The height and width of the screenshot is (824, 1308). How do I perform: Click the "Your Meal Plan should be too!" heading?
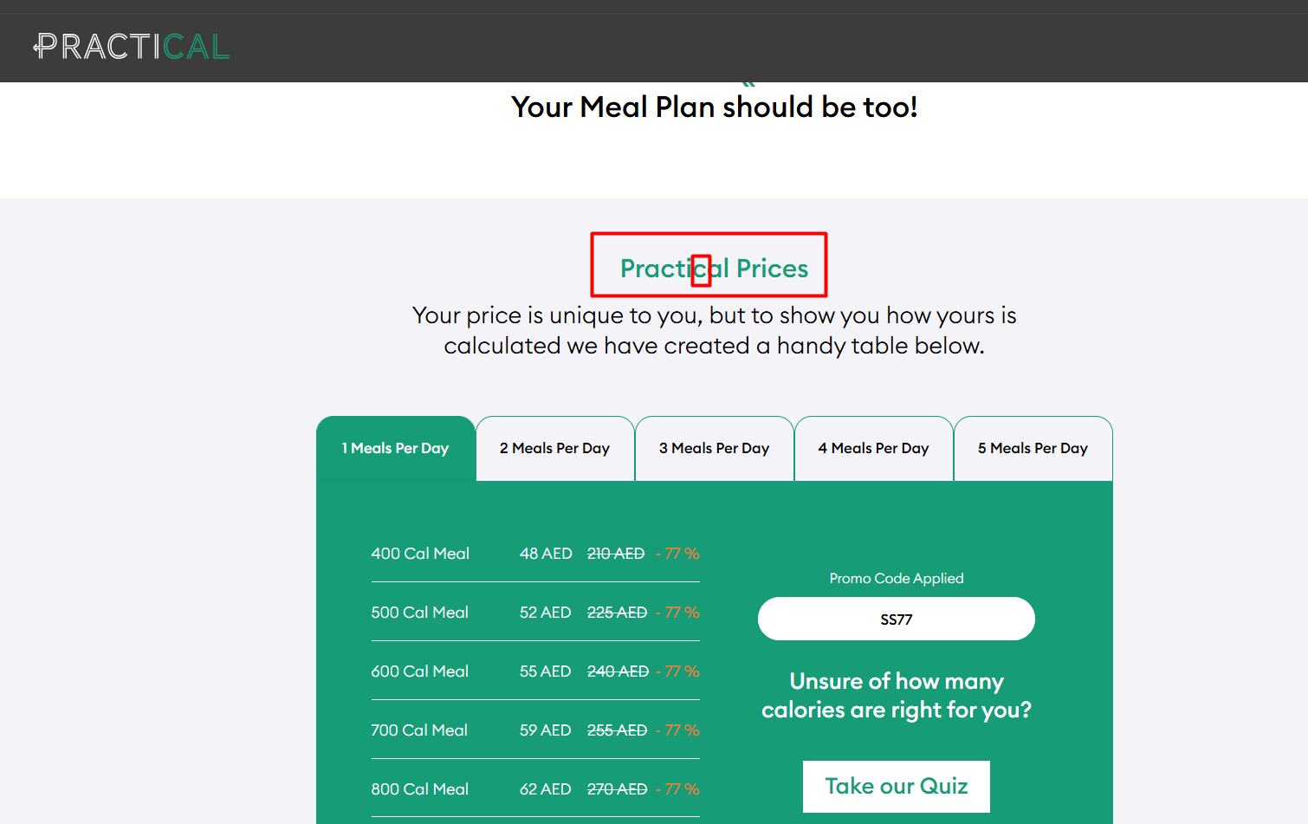coord(715,107)
